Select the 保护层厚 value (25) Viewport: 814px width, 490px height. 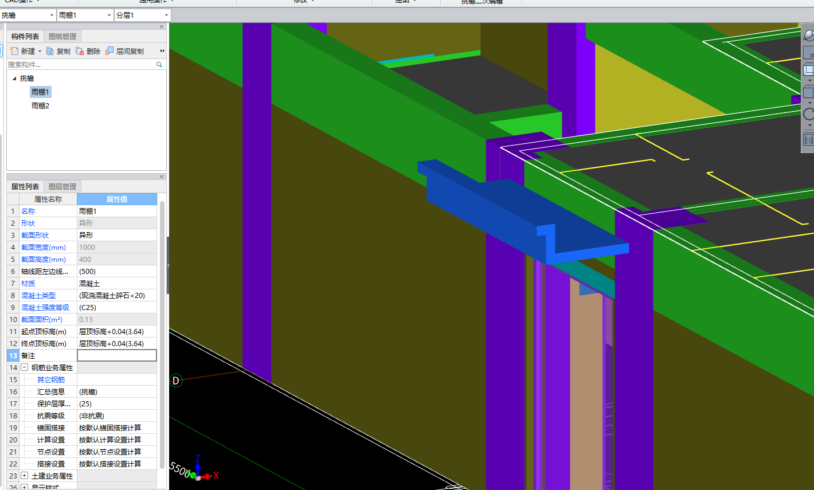pos(117,404)
